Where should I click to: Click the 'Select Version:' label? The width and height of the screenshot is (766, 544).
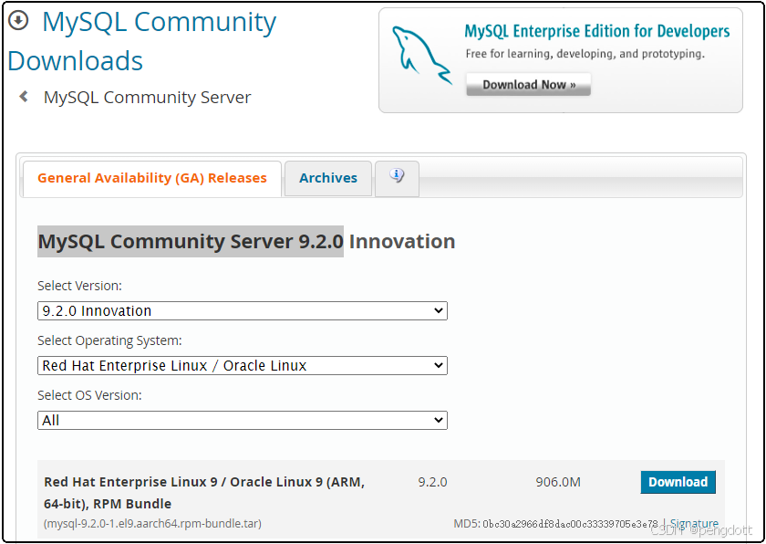79,286
